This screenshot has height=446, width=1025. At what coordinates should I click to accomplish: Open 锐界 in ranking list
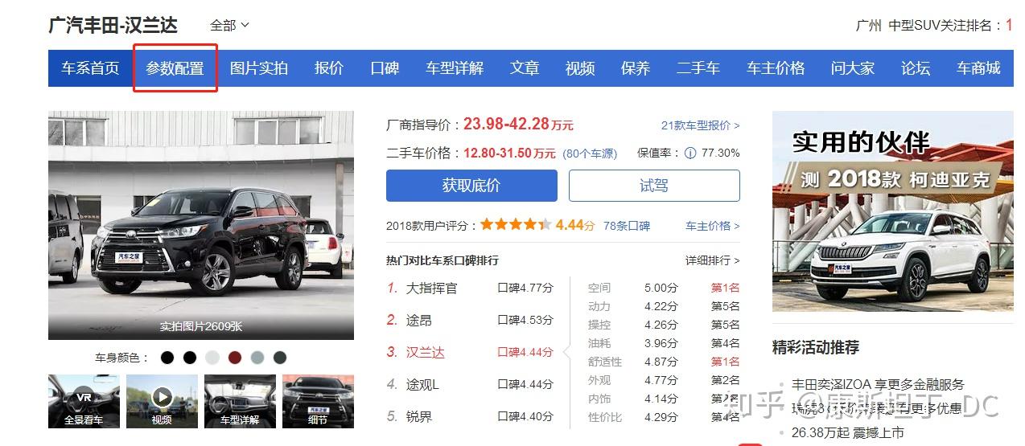point(418,416)
